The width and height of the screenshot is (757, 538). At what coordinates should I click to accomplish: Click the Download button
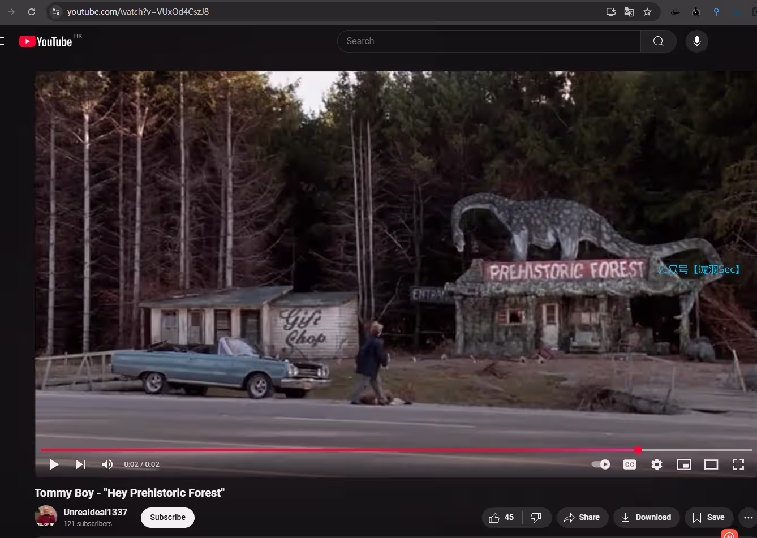tap(647, 518)
